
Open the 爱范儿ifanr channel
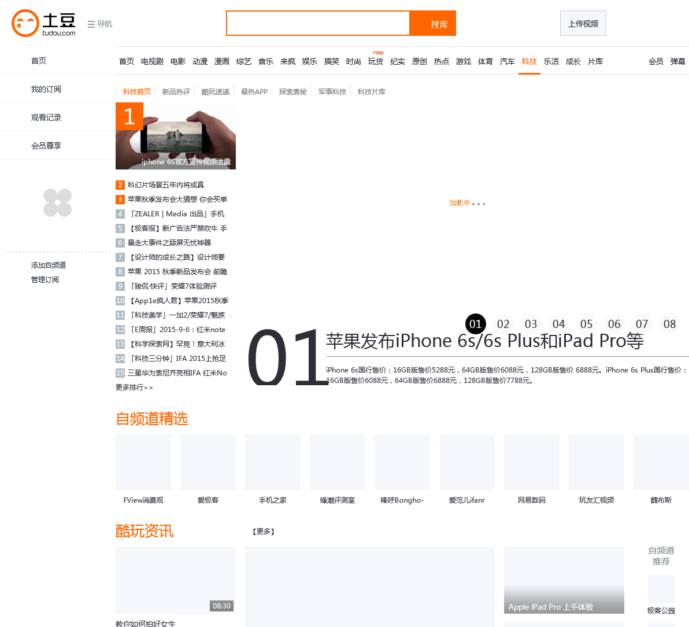(x=467, y=462)
